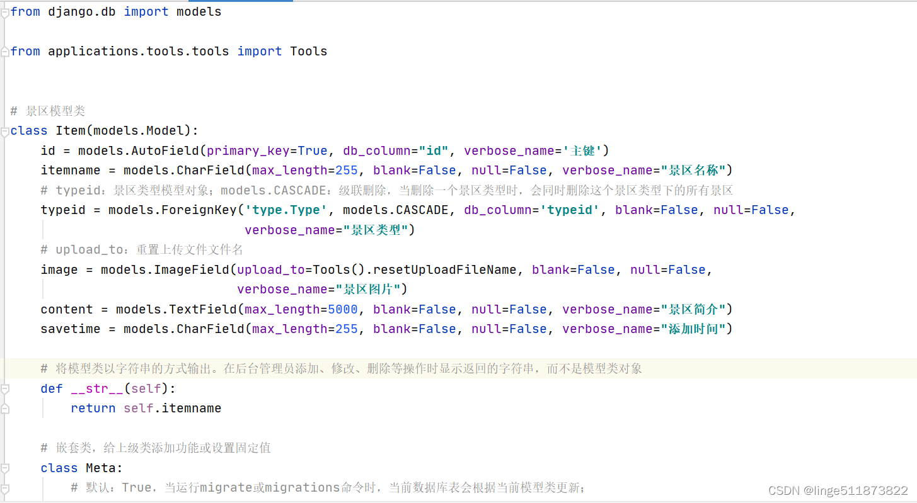
Task: Click 'CharField' on the savetime line
Action: (211, 329)
